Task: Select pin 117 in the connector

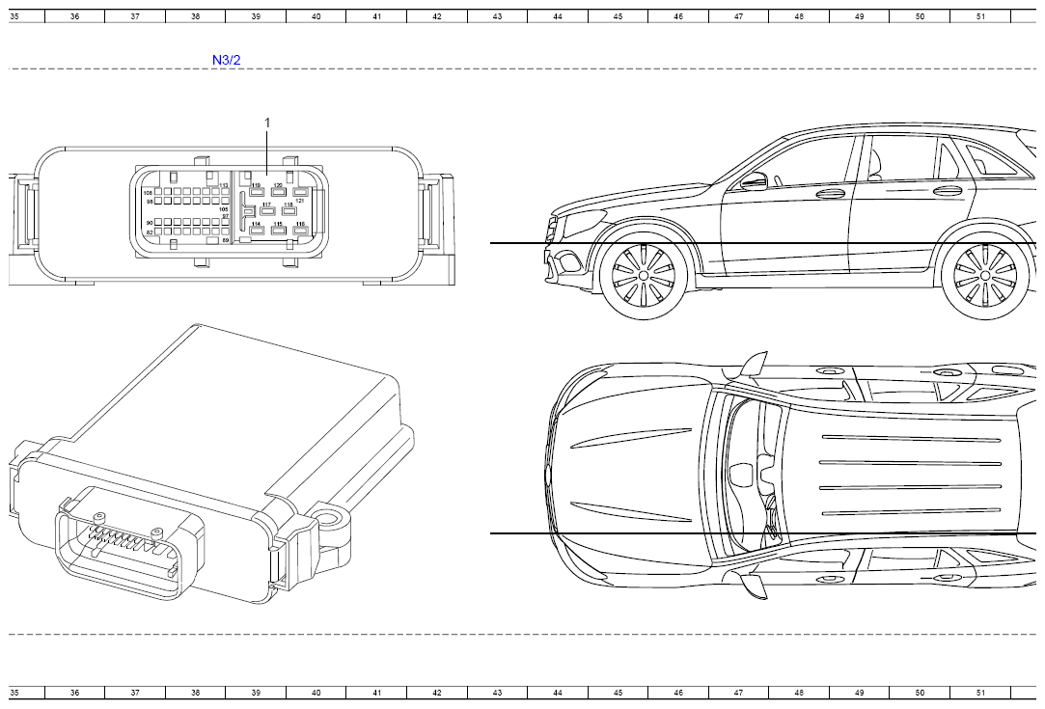Action: (x=267, y=210)
